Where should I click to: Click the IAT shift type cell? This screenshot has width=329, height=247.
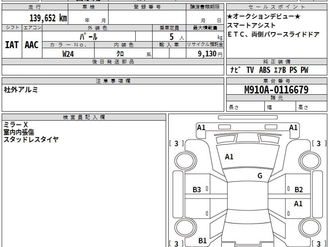(12, 45)
